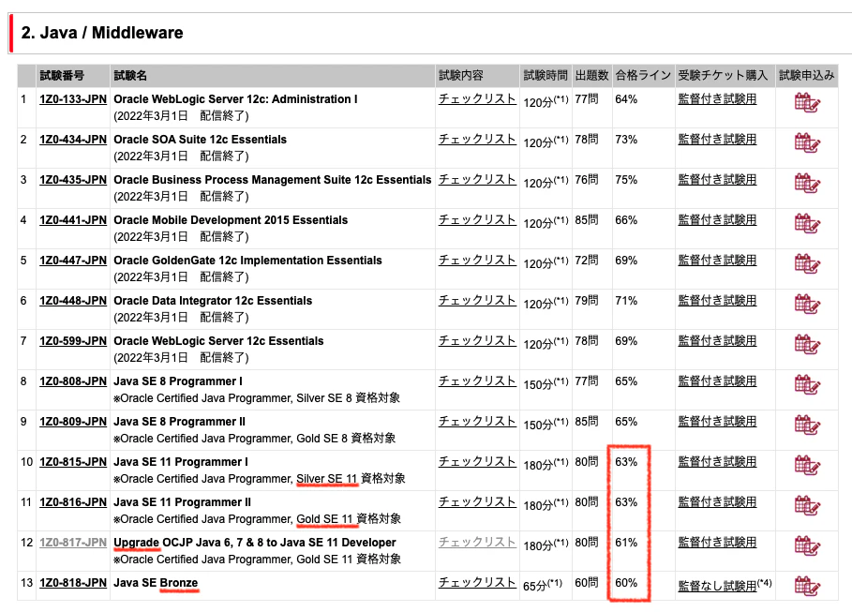Open exam registration calendar icon for 1Z0-441-JPN row
Viewport: 852px width, 612px height.
(807, 223)
